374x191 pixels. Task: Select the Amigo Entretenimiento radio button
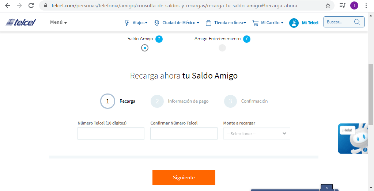pos(222,48)
